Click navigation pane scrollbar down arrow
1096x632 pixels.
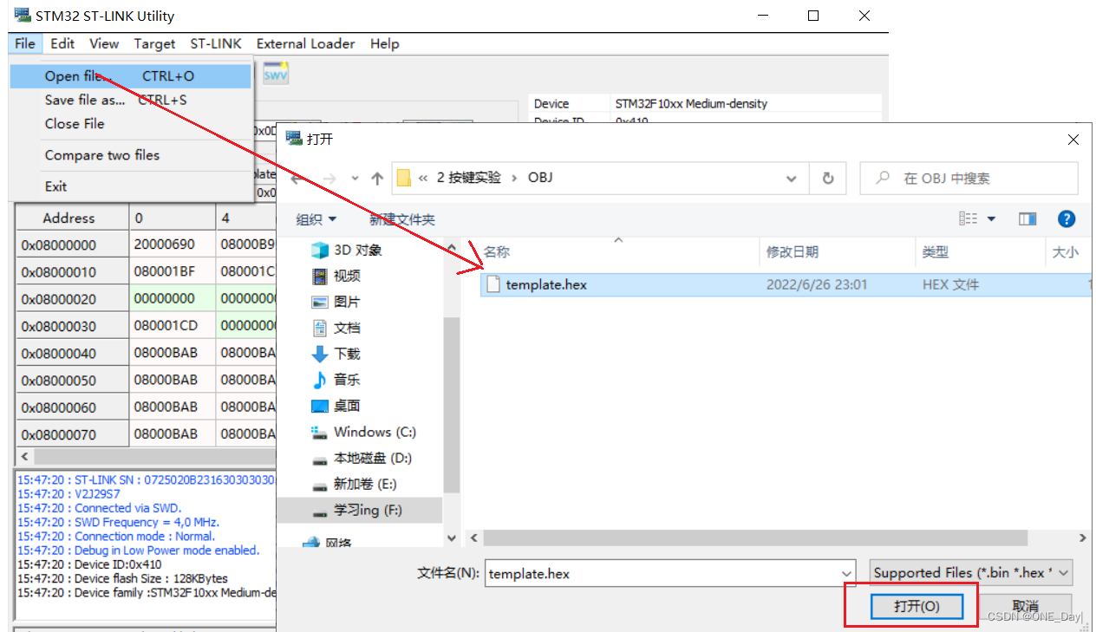(451, 538)
